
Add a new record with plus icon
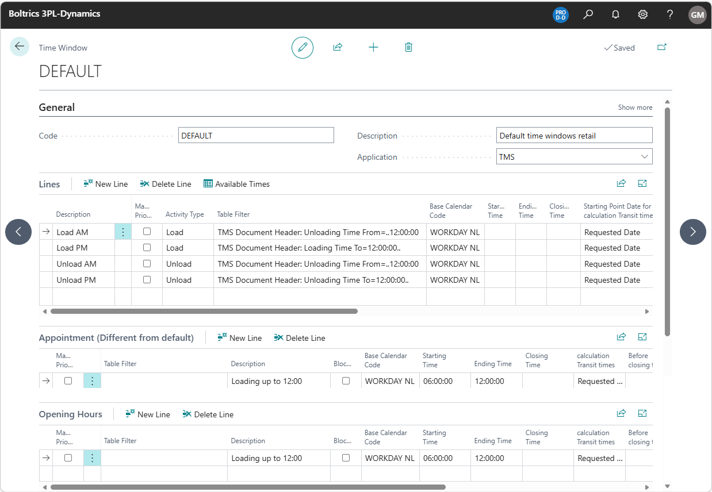373,48
